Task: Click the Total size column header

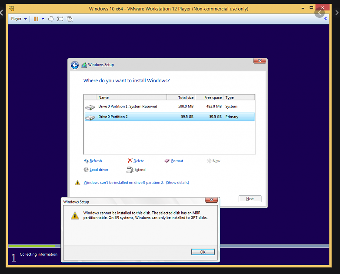Action: 181,97
